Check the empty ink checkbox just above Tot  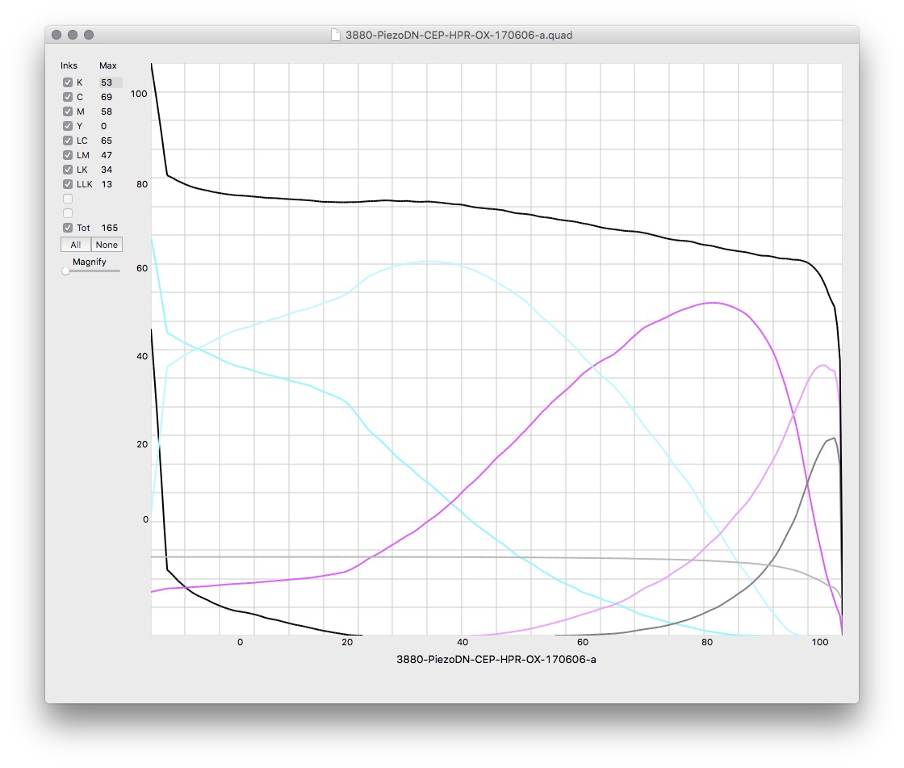click(x=68, y=213)
